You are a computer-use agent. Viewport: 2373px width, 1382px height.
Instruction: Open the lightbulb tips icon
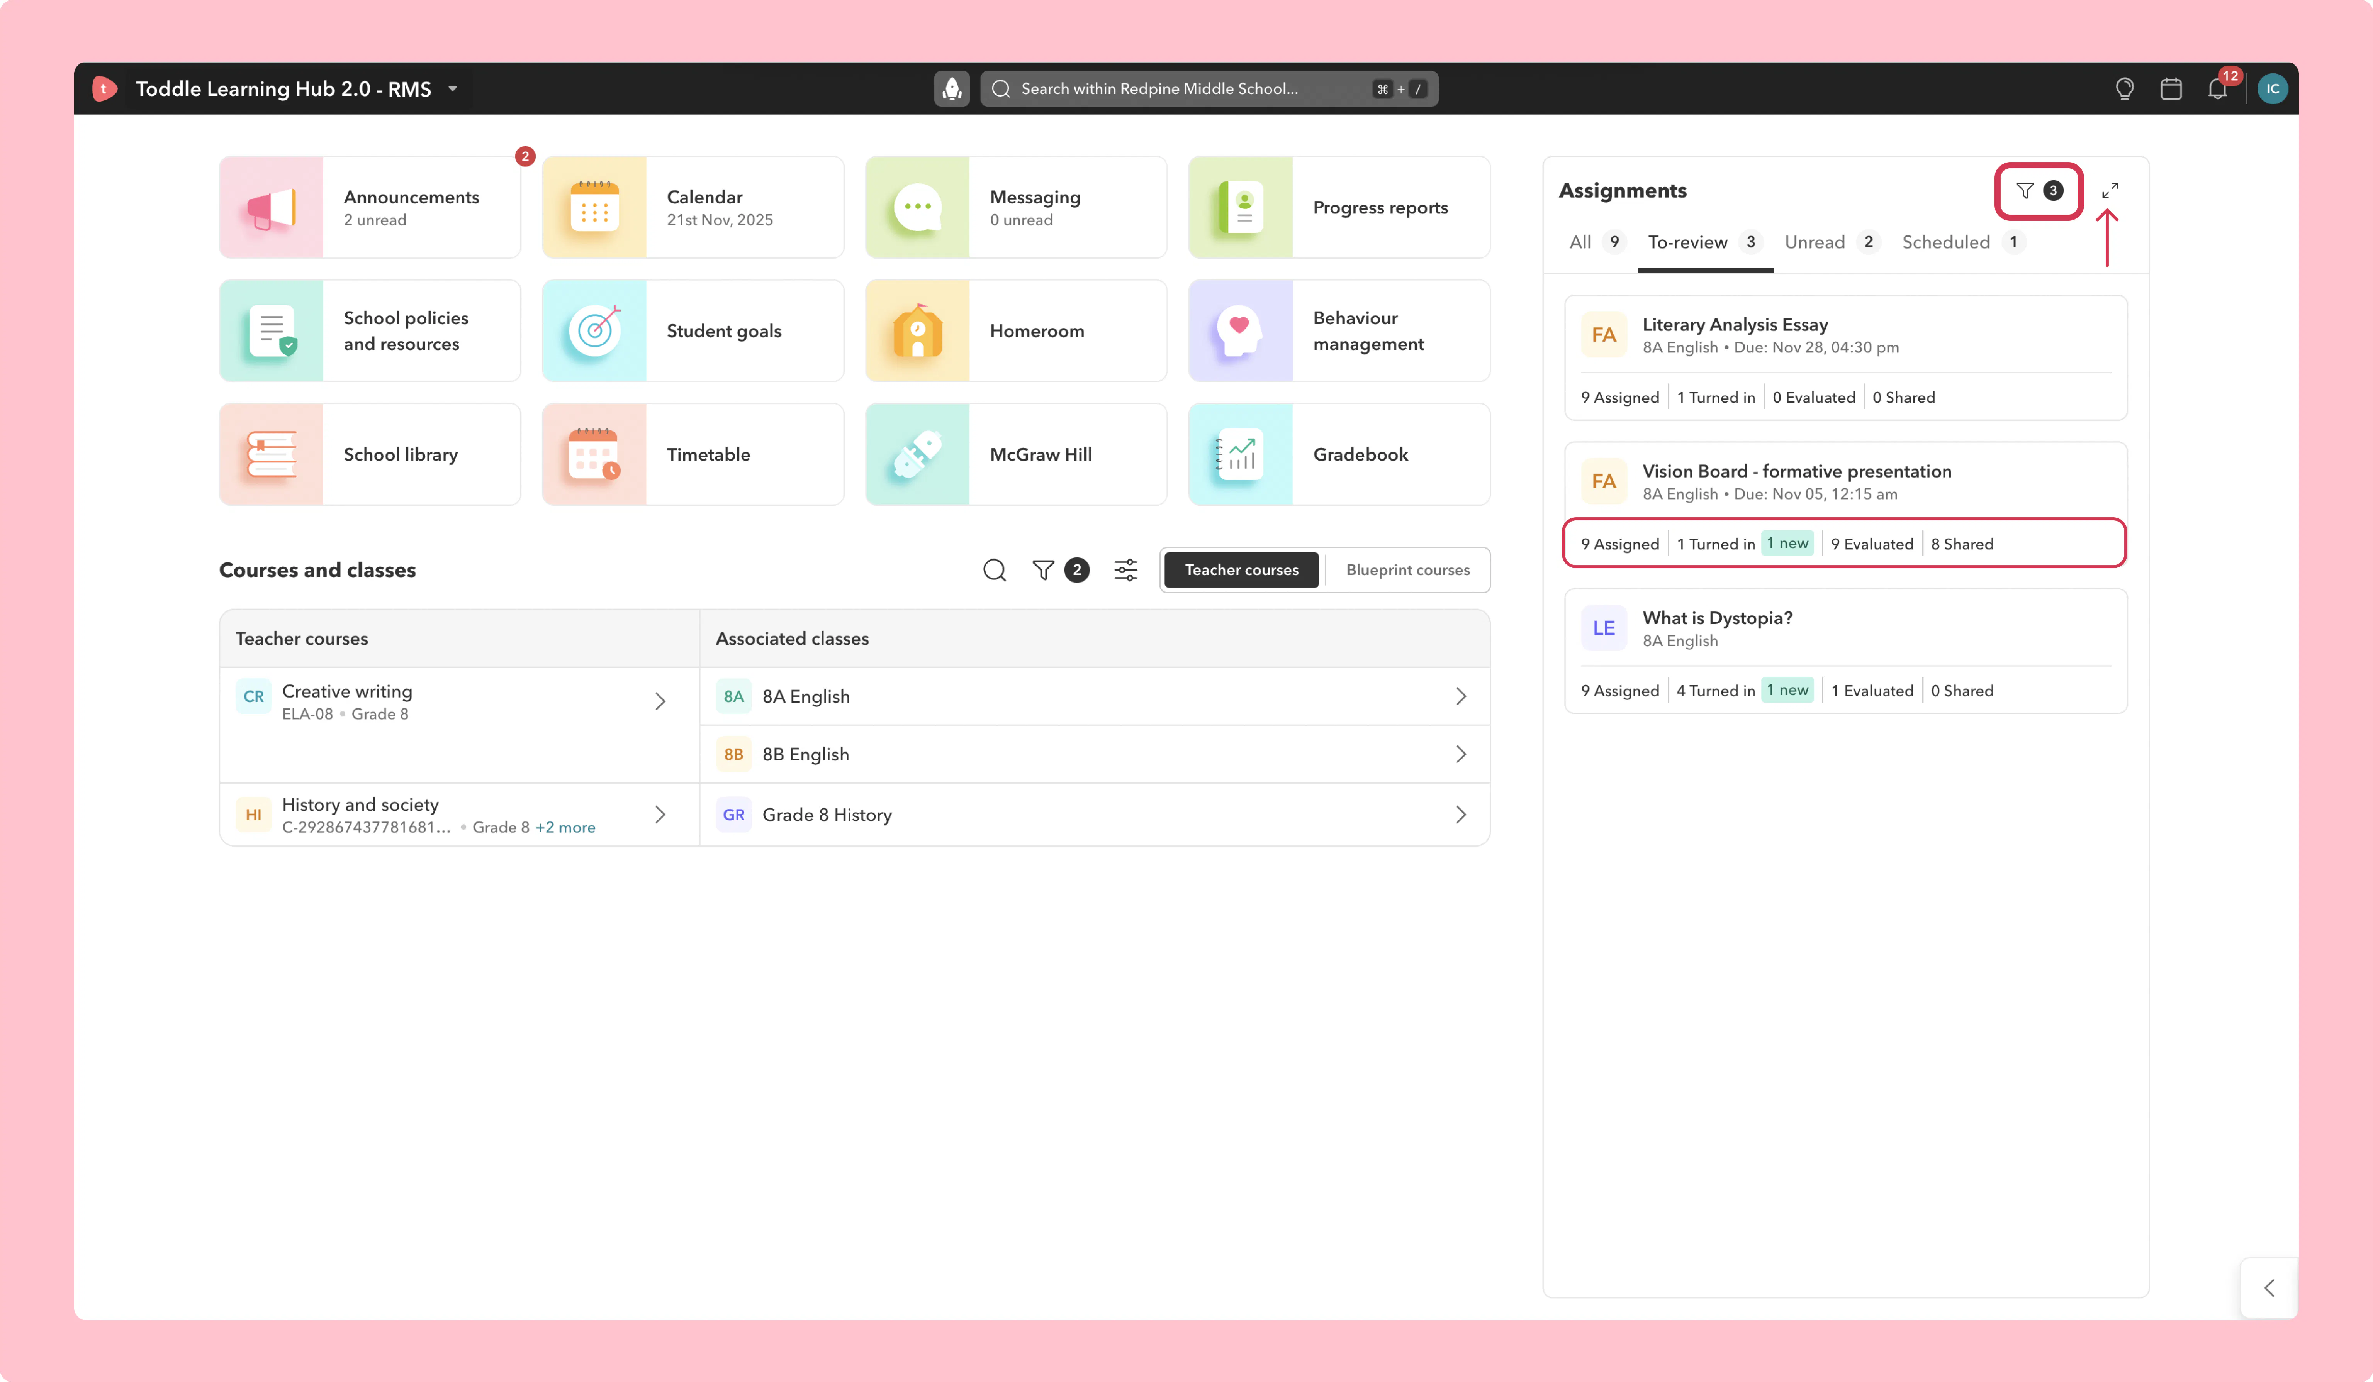coord(2124,88)
